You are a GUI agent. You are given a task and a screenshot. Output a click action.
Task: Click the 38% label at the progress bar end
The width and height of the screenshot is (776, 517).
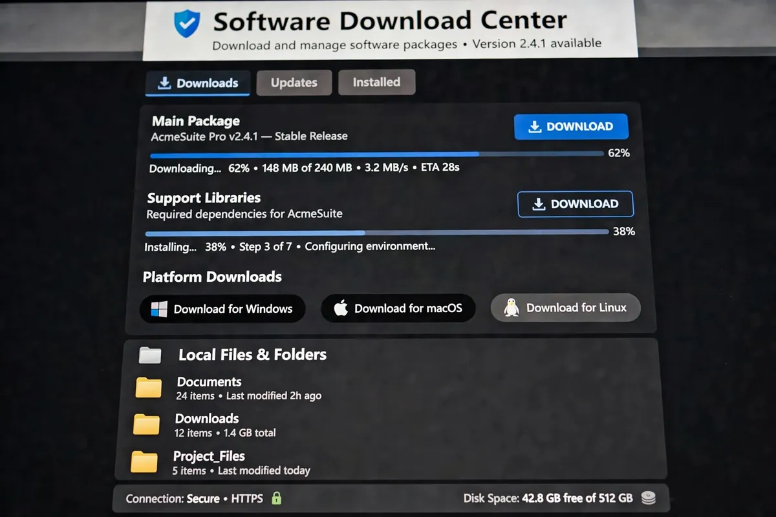[624, 231]
